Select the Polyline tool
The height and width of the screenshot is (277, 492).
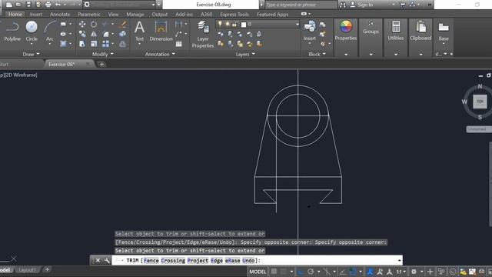[x=12, y=31]
